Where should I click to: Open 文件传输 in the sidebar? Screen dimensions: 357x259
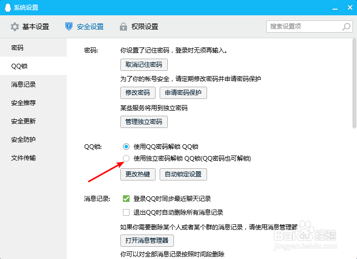click(33, 158)
